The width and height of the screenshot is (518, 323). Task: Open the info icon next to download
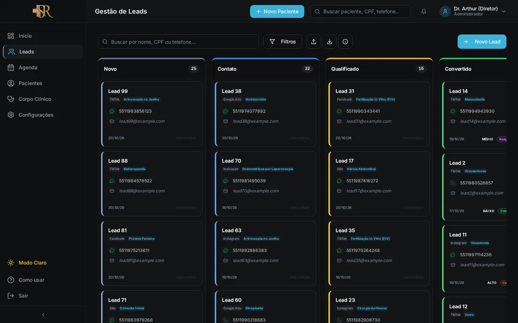pyautogui.click(x=345, y=42)
